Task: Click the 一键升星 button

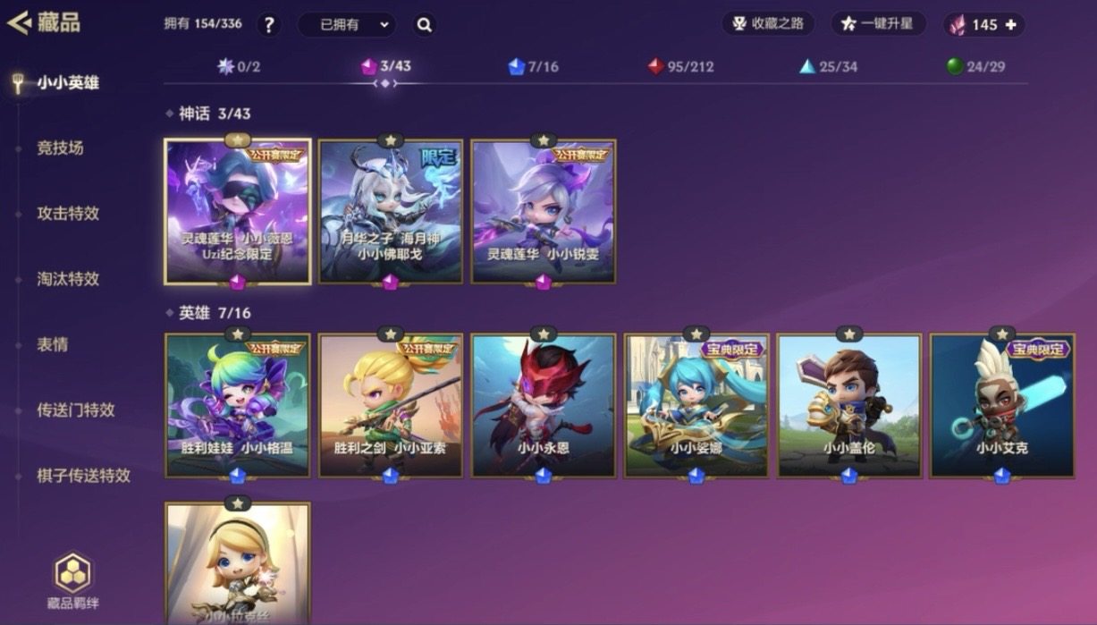Action: [x=878, y=24]
